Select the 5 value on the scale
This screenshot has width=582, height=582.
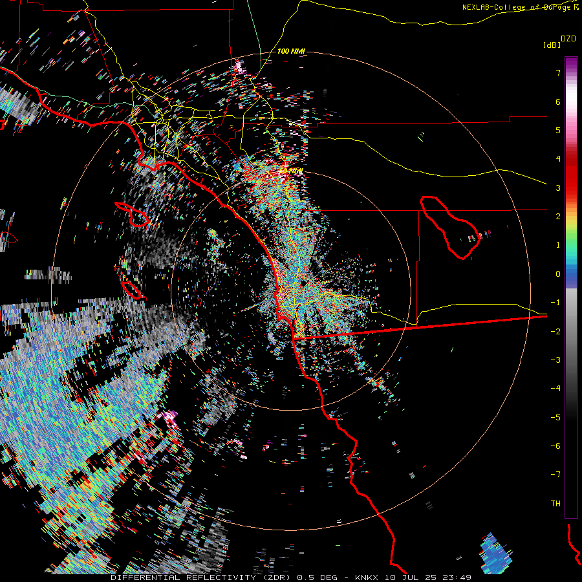558,130
